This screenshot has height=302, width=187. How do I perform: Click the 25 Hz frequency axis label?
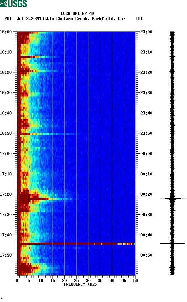click(76, 281)
